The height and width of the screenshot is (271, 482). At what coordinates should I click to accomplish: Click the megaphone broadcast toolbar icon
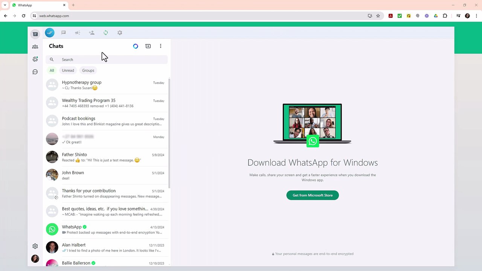click(78, 33)
